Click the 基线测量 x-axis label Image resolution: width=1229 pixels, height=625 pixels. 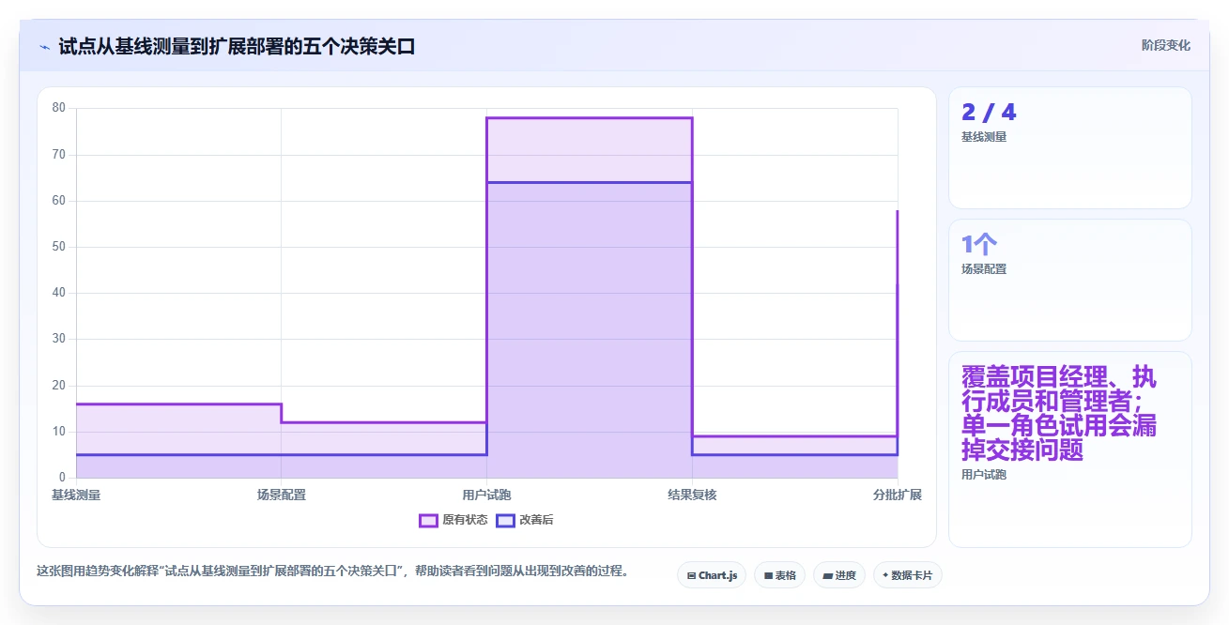[x=76, y=495]
